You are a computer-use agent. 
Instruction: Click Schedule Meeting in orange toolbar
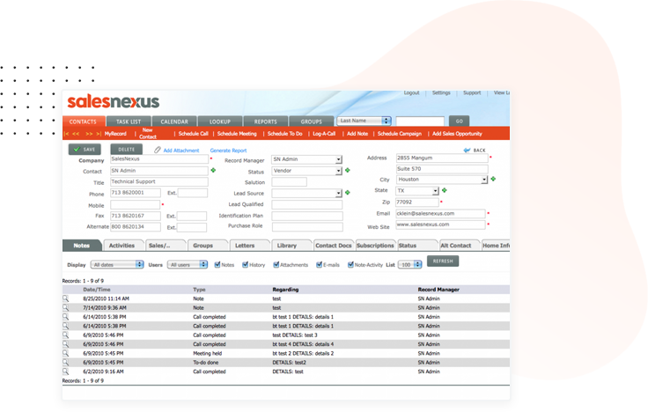tap(237, 134)
